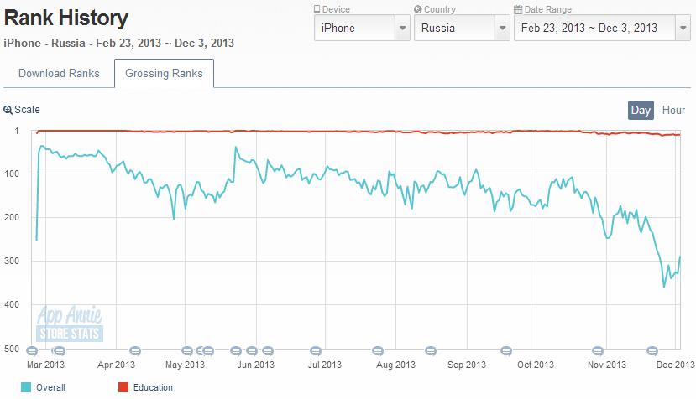Click the event bubble above Jul 2013

(x=315, y=351)
